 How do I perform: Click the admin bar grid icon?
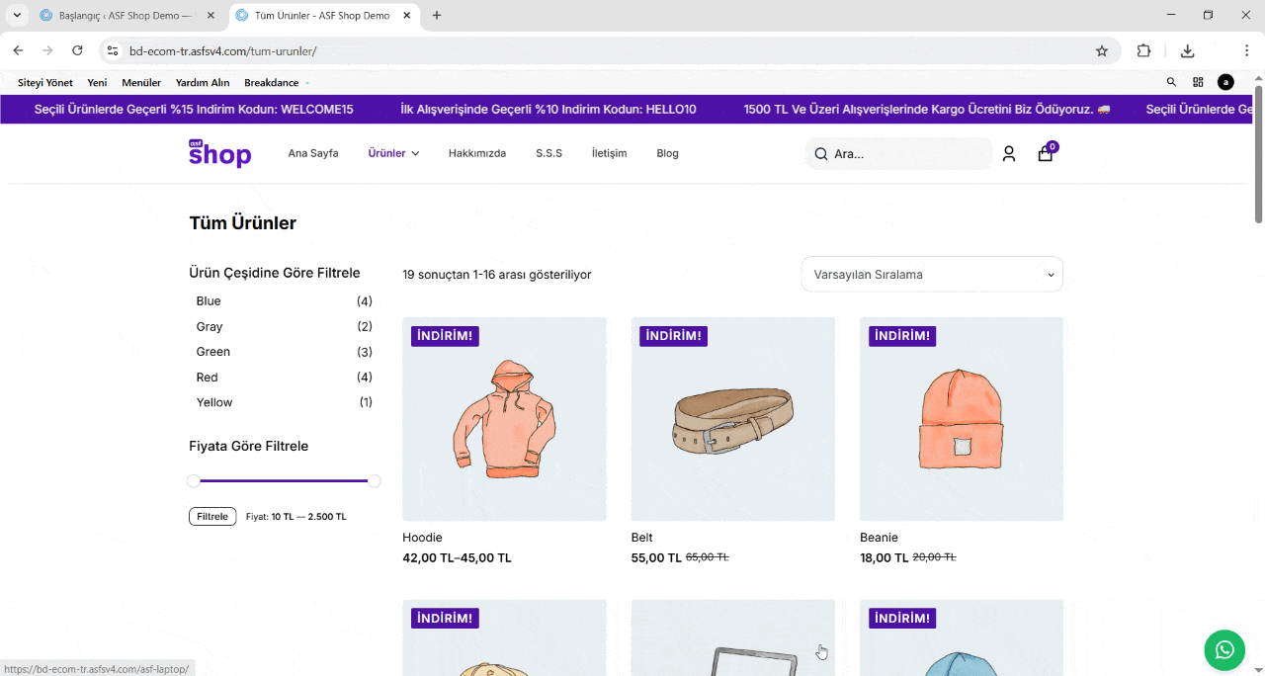1198,82
